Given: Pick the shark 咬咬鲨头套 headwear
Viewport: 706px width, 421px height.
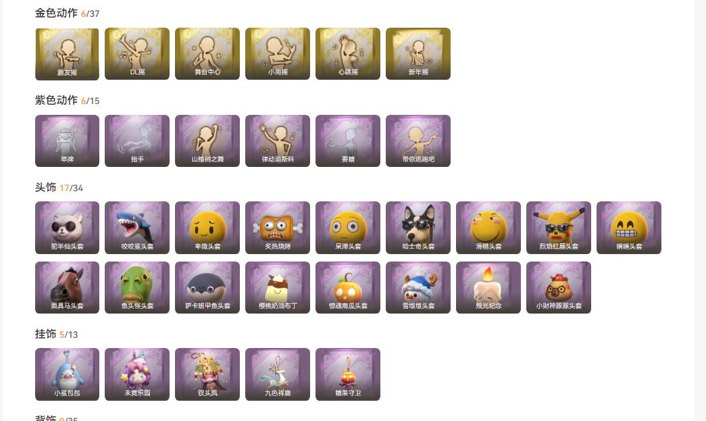Looking at the screenshot, I should (137, 228).
